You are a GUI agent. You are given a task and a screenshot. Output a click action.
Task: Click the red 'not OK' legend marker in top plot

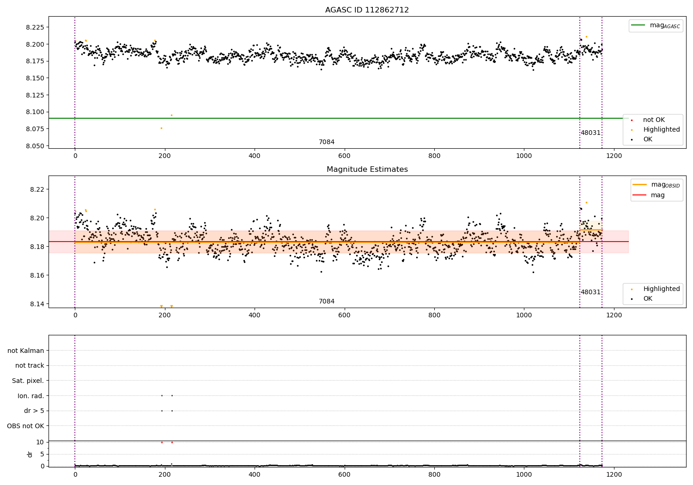(632, 120)
